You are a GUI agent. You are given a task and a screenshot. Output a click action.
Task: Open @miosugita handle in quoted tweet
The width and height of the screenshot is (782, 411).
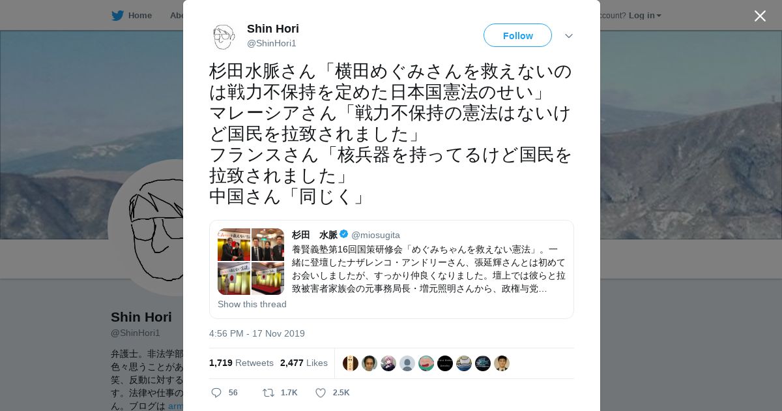click(375, 235)
